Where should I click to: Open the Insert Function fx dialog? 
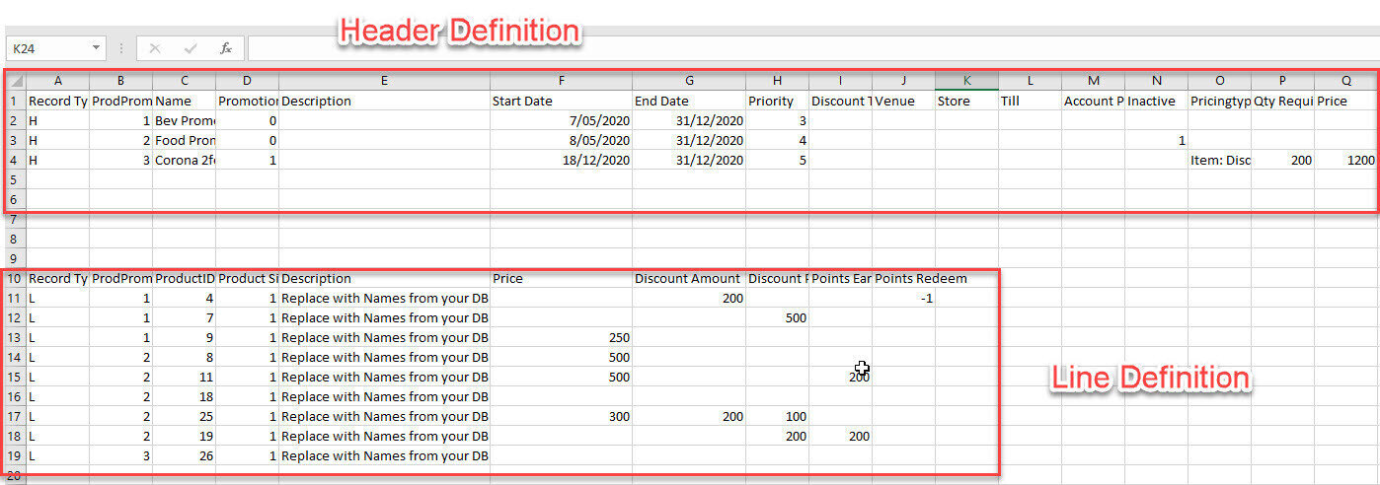(226, 48)
